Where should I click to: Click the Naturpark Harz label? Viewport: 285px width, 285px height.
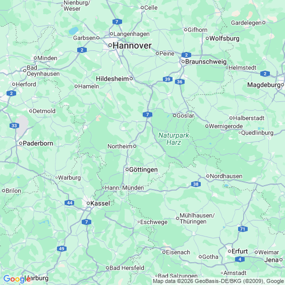point(174,139)
